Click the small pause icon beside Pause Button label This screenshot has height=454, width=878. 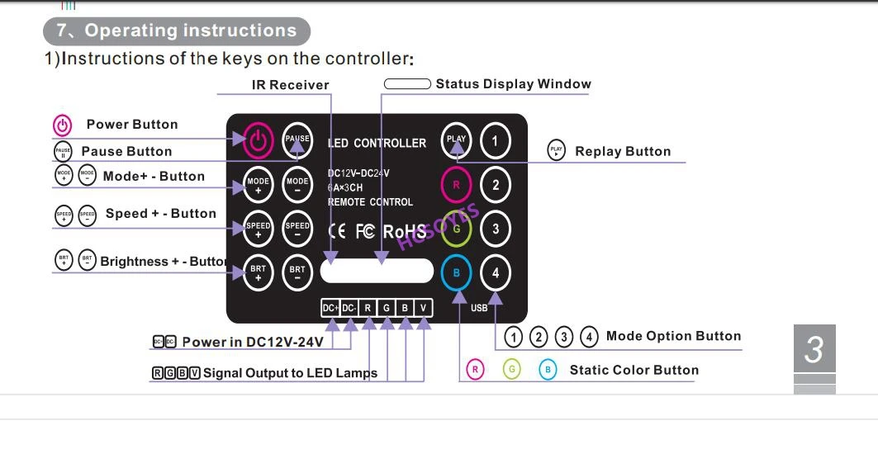63,152
